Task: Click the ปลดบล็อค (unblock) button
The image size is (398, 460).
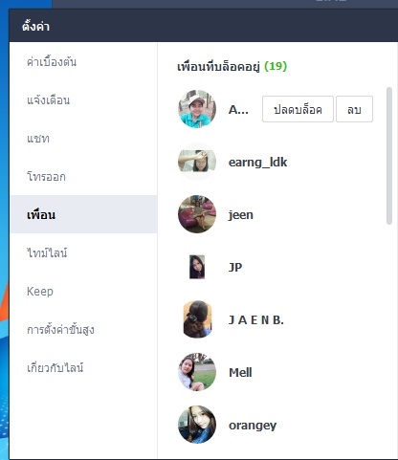Action: coord(298,109)
